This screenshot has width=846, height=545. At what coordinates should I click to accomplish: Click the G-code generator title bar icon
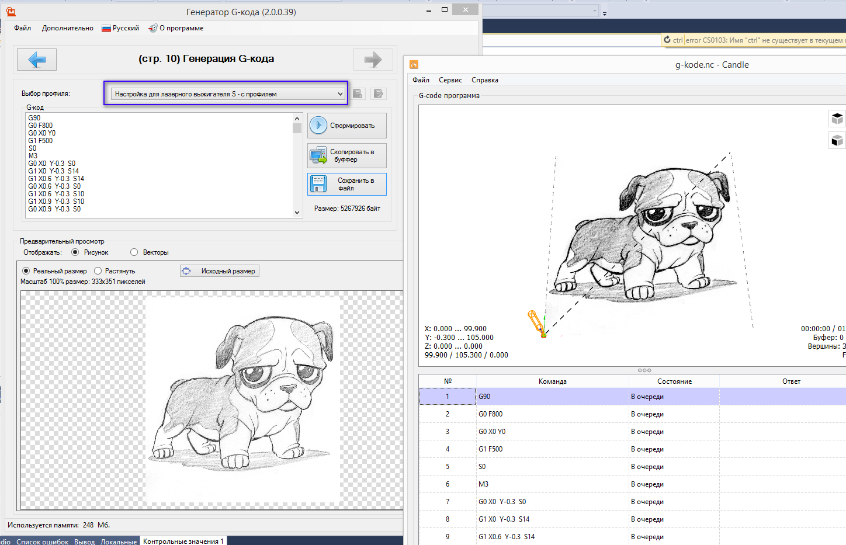(x=11, y=12)
